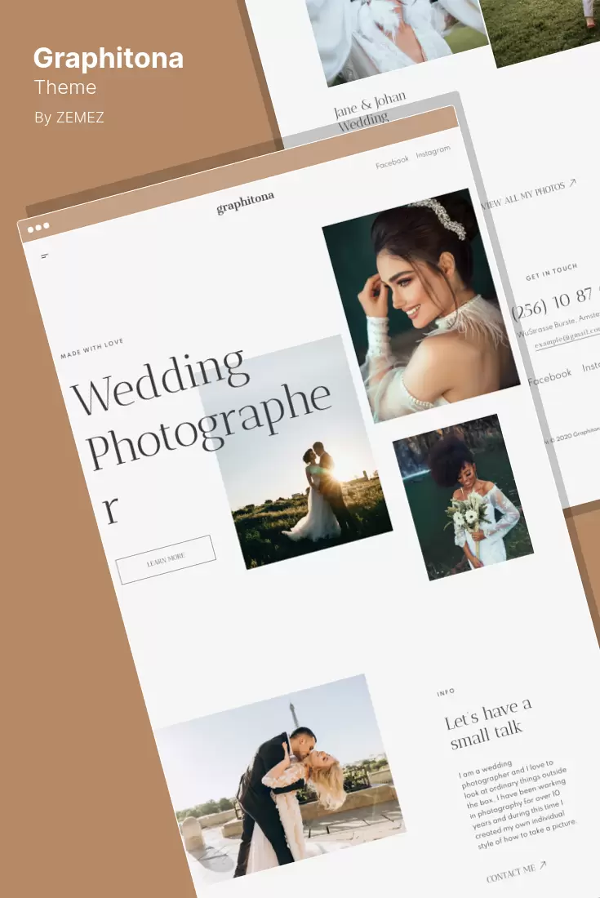This screenshot has width=600, height=898.
Task: Click the example@gmail.com email address
Action: [568, 337]
